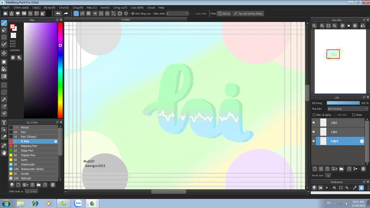Open the Công cụ(T) menu
The width and height of the screenshot is (370, 208).
click(x=120, y=8)
